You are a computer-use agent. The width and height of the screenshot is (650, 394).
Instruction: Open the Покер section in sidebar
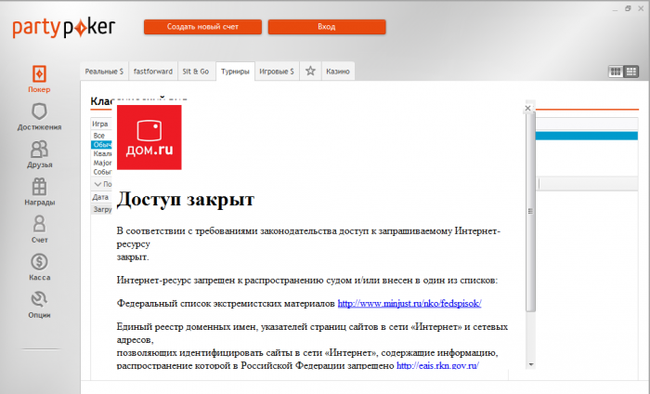39,79
